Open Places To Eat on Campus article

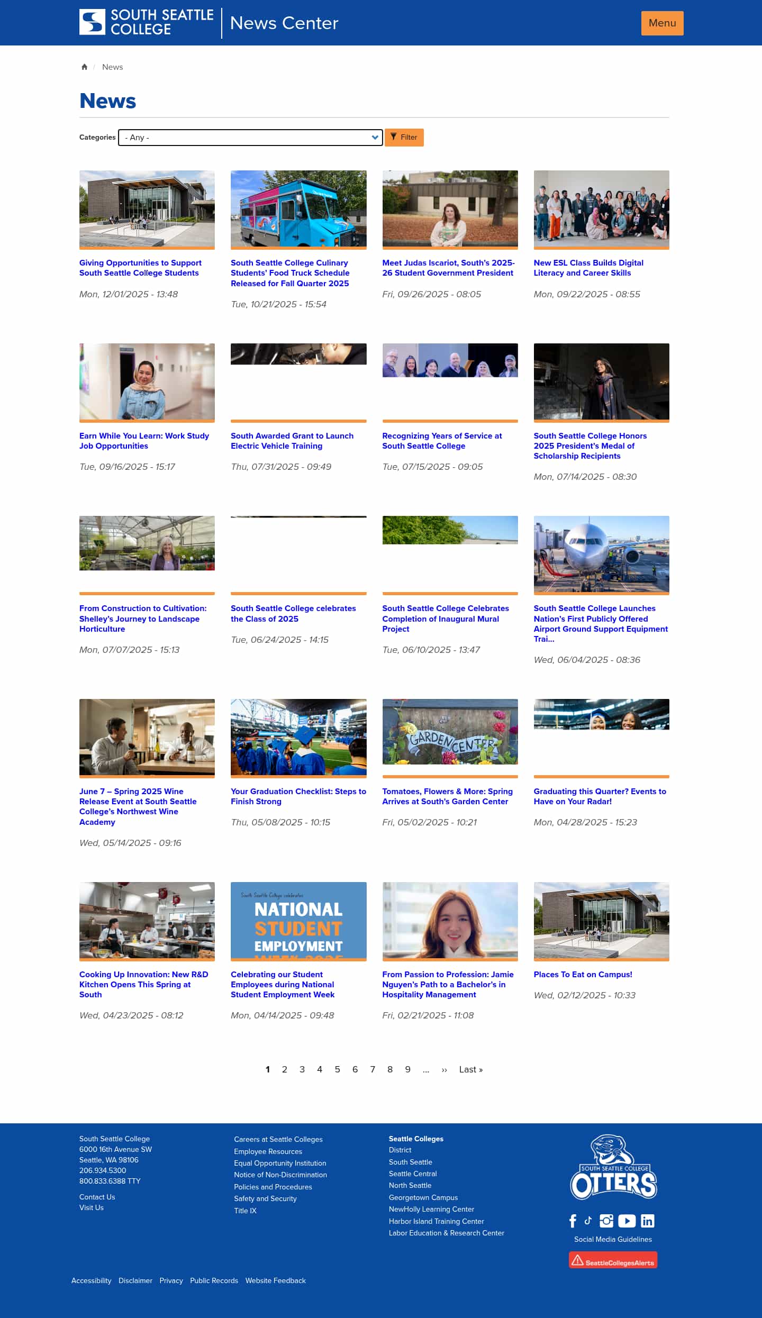click(583, 975)
